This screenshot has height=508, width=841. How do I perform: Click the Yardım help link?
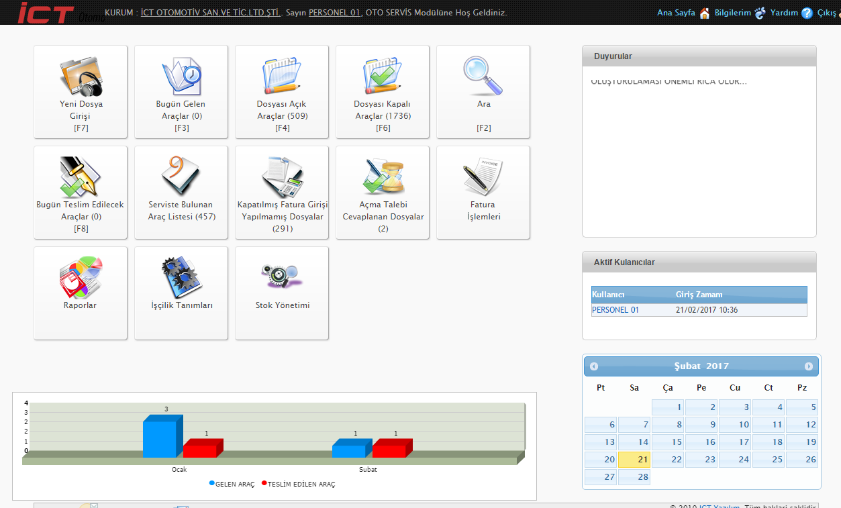tap(784, 13)
